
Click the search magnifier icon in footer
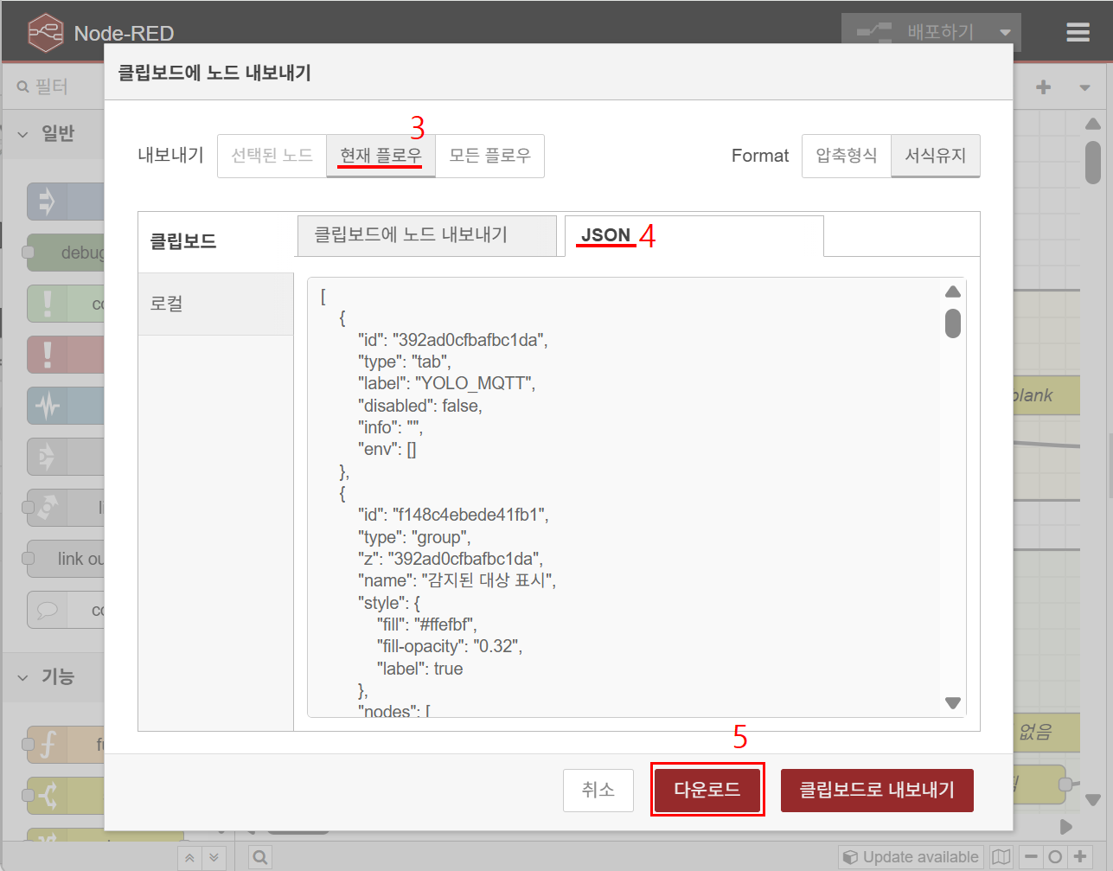click(x=259, y=857)
